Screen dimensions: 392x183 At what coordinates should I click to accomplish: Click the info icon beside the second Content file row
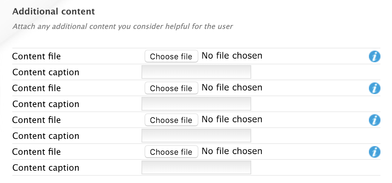pyautogui.click(x=374, y=88)
